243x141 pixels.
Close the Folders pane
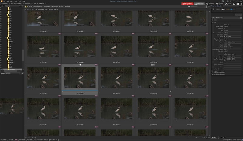click(23, 6)
